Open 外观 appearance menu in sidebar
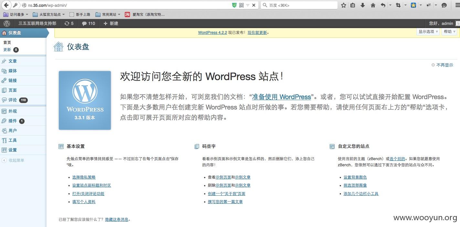The image size is (460, 227). (13, 111)
